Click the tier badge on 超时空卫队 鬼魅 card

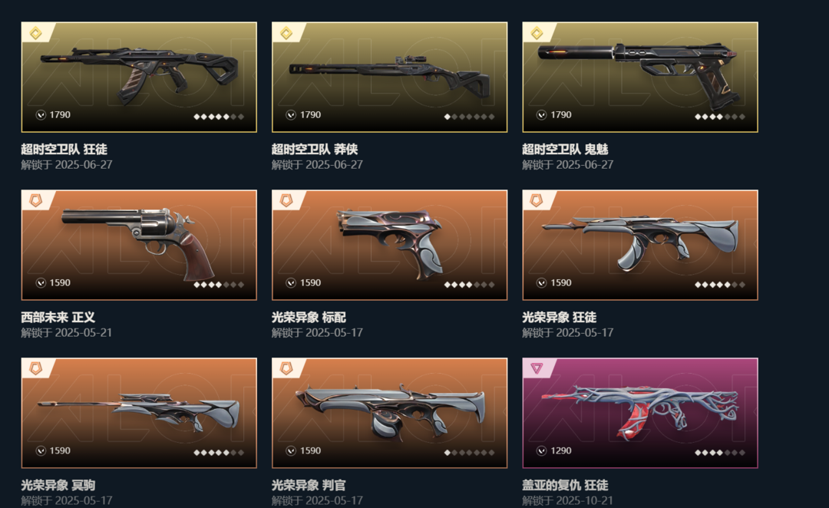click(x=537, y=33)
